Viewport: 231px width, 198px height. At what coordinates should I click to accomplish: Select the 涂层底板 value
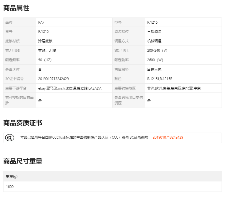pyautogui.click(x=45, y=41)
